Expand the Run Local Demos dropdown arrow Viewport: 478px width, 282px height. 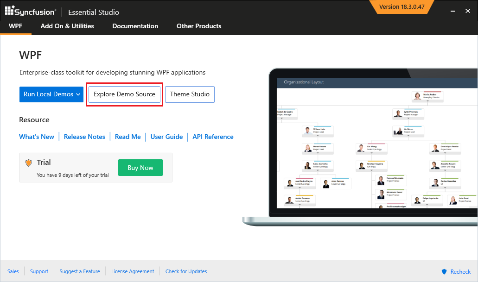coord(78,94)
